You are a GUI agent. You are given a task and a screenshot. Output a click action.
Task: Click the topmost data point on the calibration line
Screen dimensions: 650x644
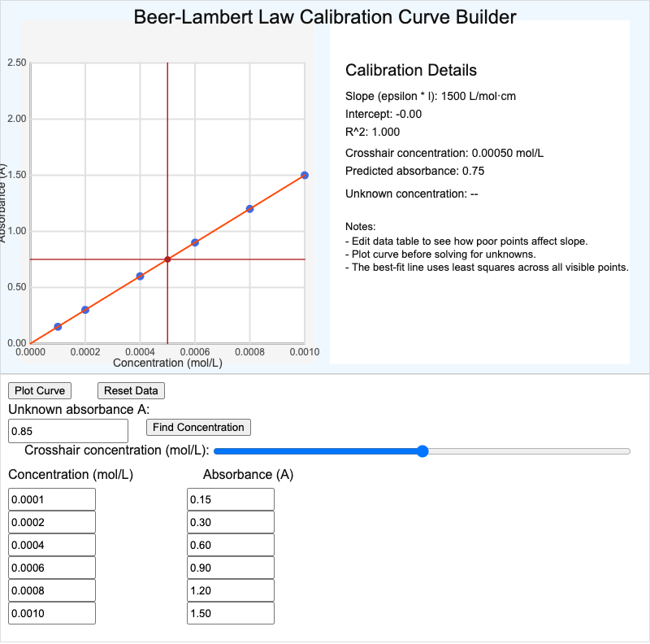click(304, 175)
